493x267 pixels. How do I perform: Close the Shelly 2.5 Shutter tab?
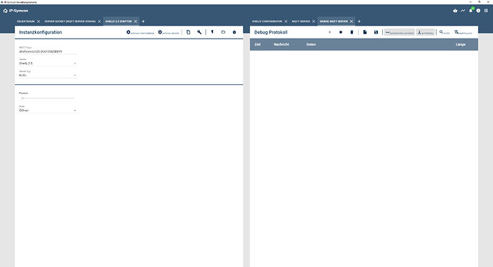pos(136,21)
